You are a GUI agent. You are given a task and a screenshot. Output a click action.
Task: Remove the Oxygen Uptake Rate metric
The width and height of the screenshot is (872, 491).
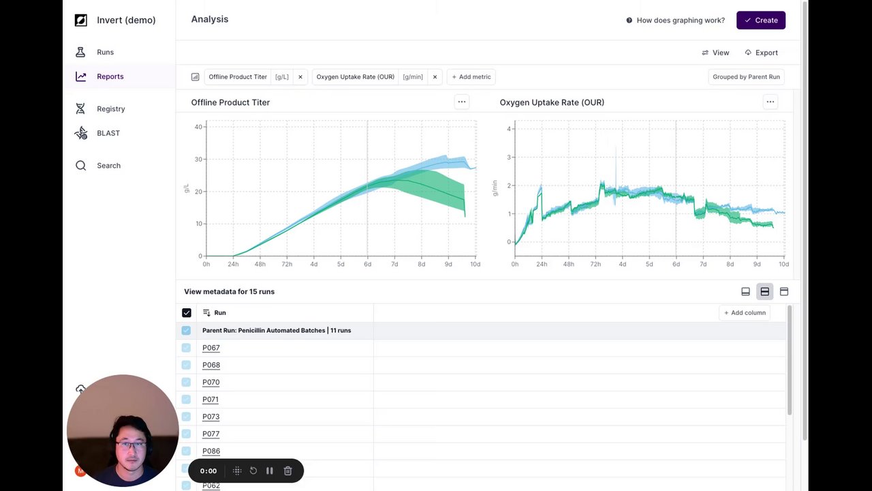coord(435,77)
